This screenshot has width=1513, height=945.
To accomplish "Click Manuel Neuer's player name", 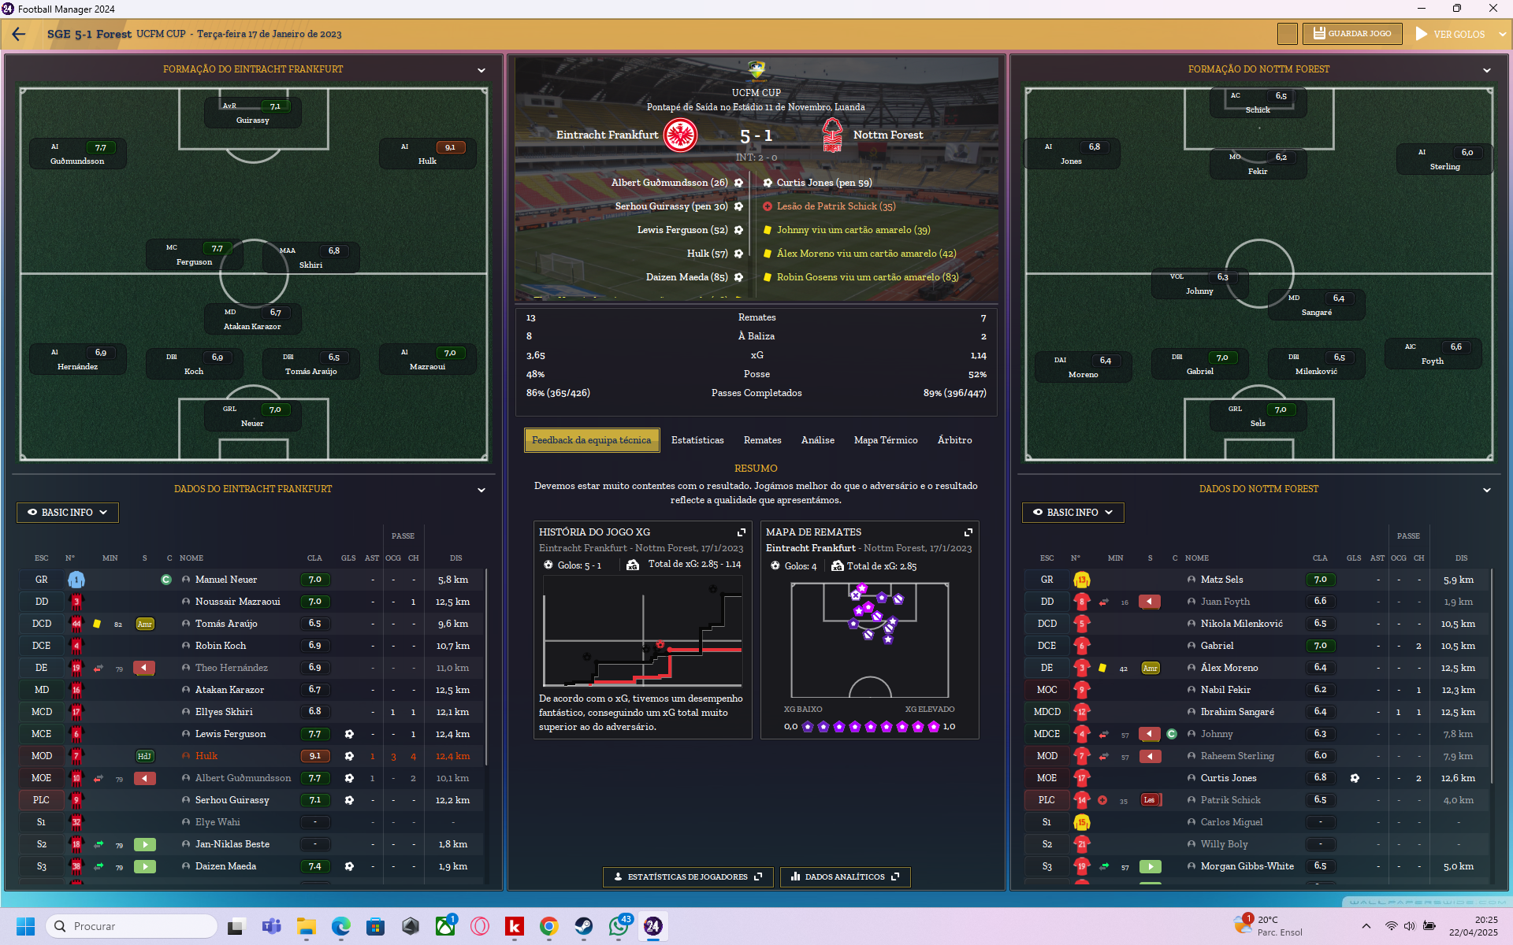I will 226,580.
